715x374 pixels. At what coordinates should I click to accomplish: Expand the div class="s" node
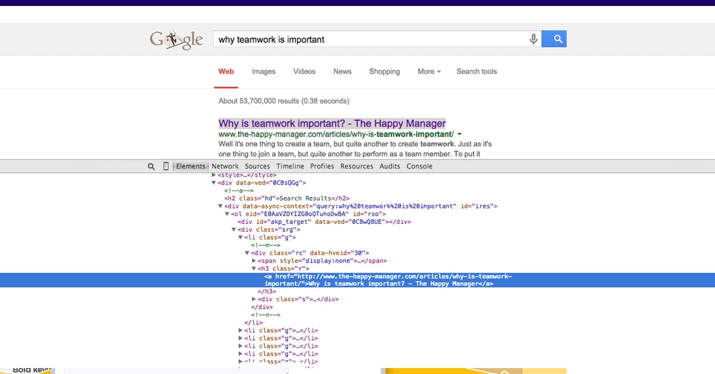click(254, 300)
